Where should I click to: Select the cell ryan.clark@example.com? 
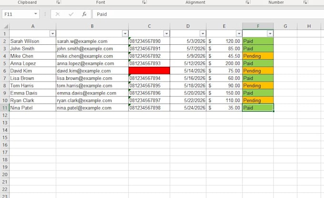click(92, 100)
